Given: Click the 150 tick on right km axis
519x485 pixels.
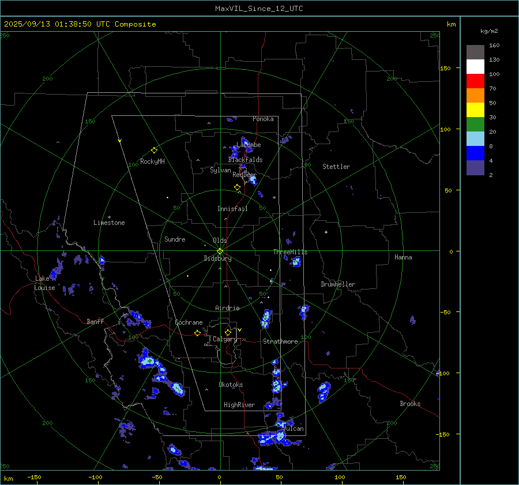Looking at the screenshot, I should point(445,68).
